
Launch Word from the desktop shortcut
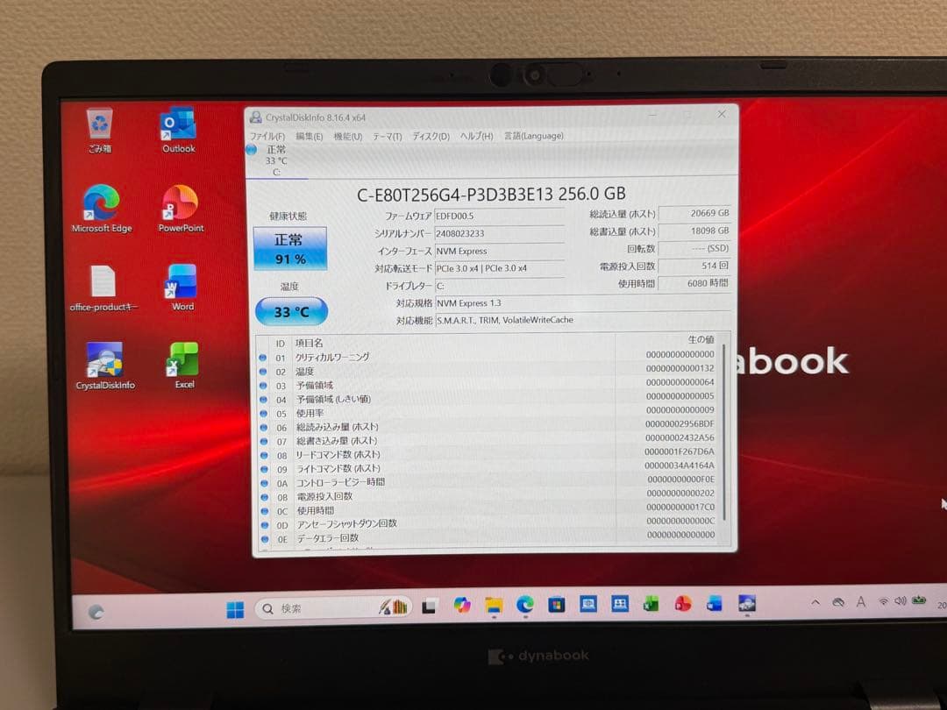coord(182,288)
